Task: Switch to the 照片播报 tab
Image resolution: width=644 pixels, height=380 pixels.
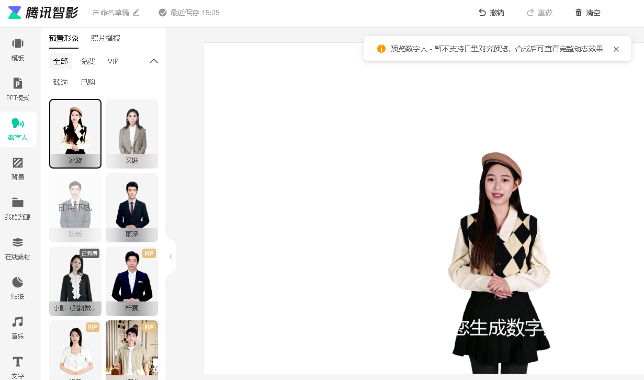Action: pos(106,38)
